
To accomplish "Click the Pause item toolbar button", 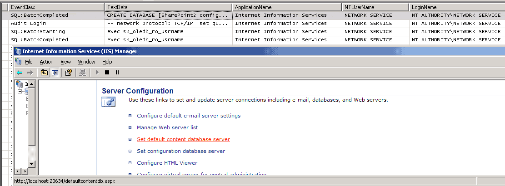I will click(x=117, y=72).
